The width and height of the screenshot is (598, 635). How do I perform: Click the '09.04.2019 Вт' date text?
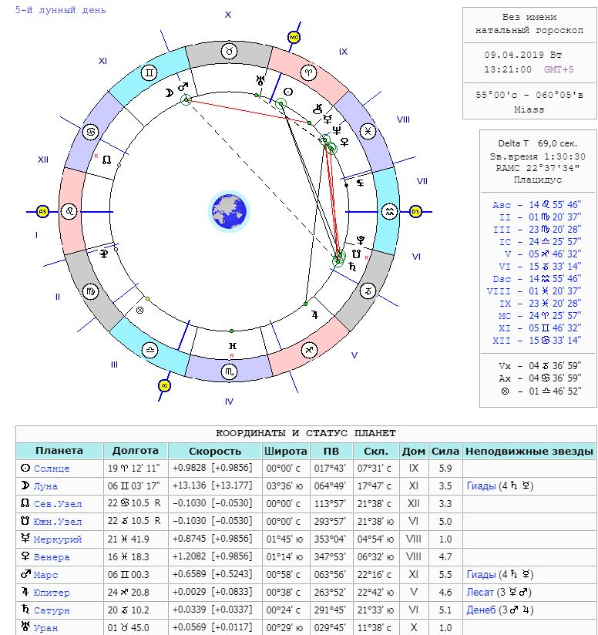tap(523, 55)
